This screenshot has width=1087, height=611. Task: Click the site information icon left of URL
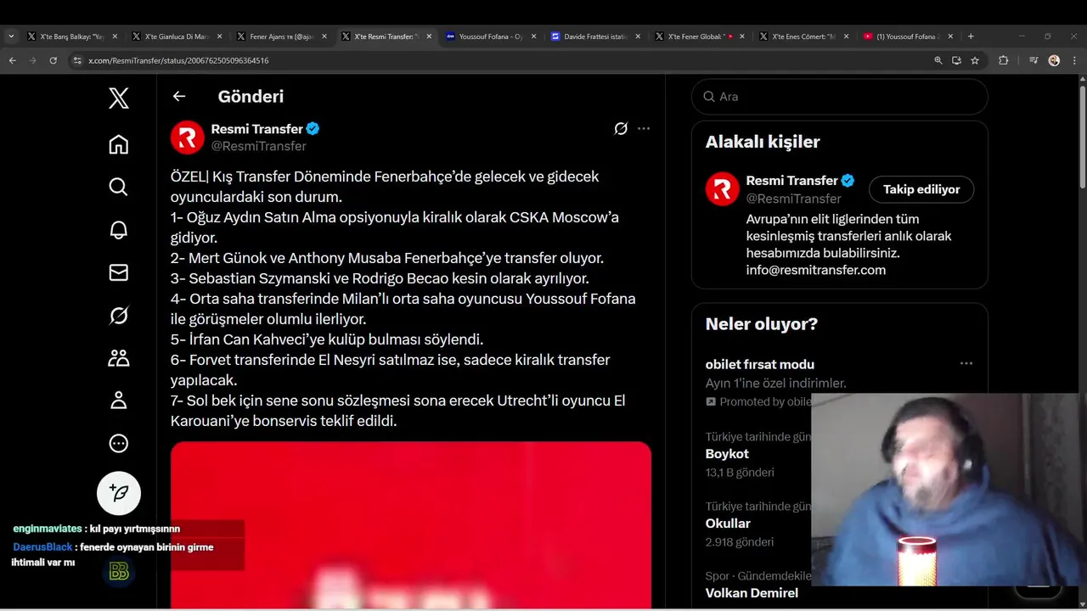[77, 60]
